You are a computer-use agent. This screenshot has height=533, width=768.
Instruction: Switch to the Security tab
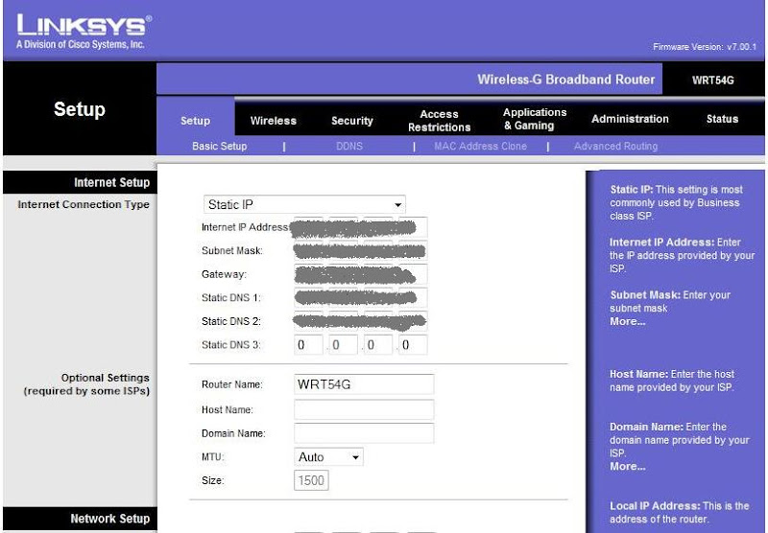(x=351, y=120)
